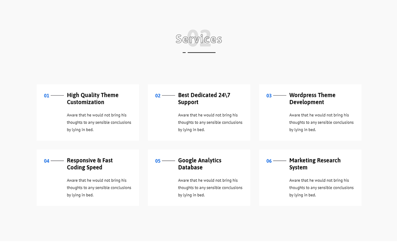The height and width of the screenshot is (247, 397).
Task: Open Wordpress Theme Development title
Action: (x=312, y=98)
